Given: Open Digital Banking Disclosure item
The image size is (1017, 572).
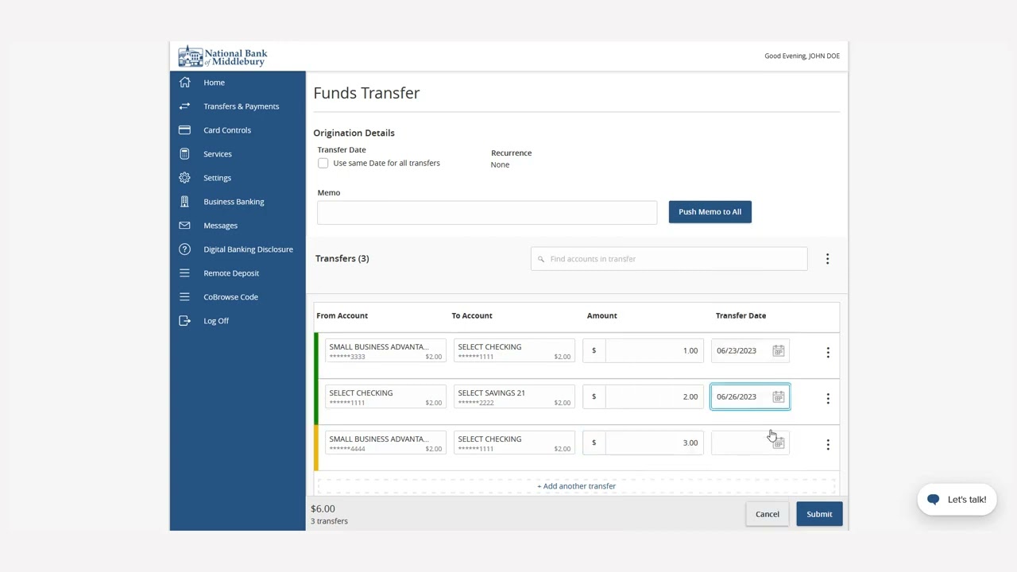Looking at the screenshot, I should coord(248,249).
